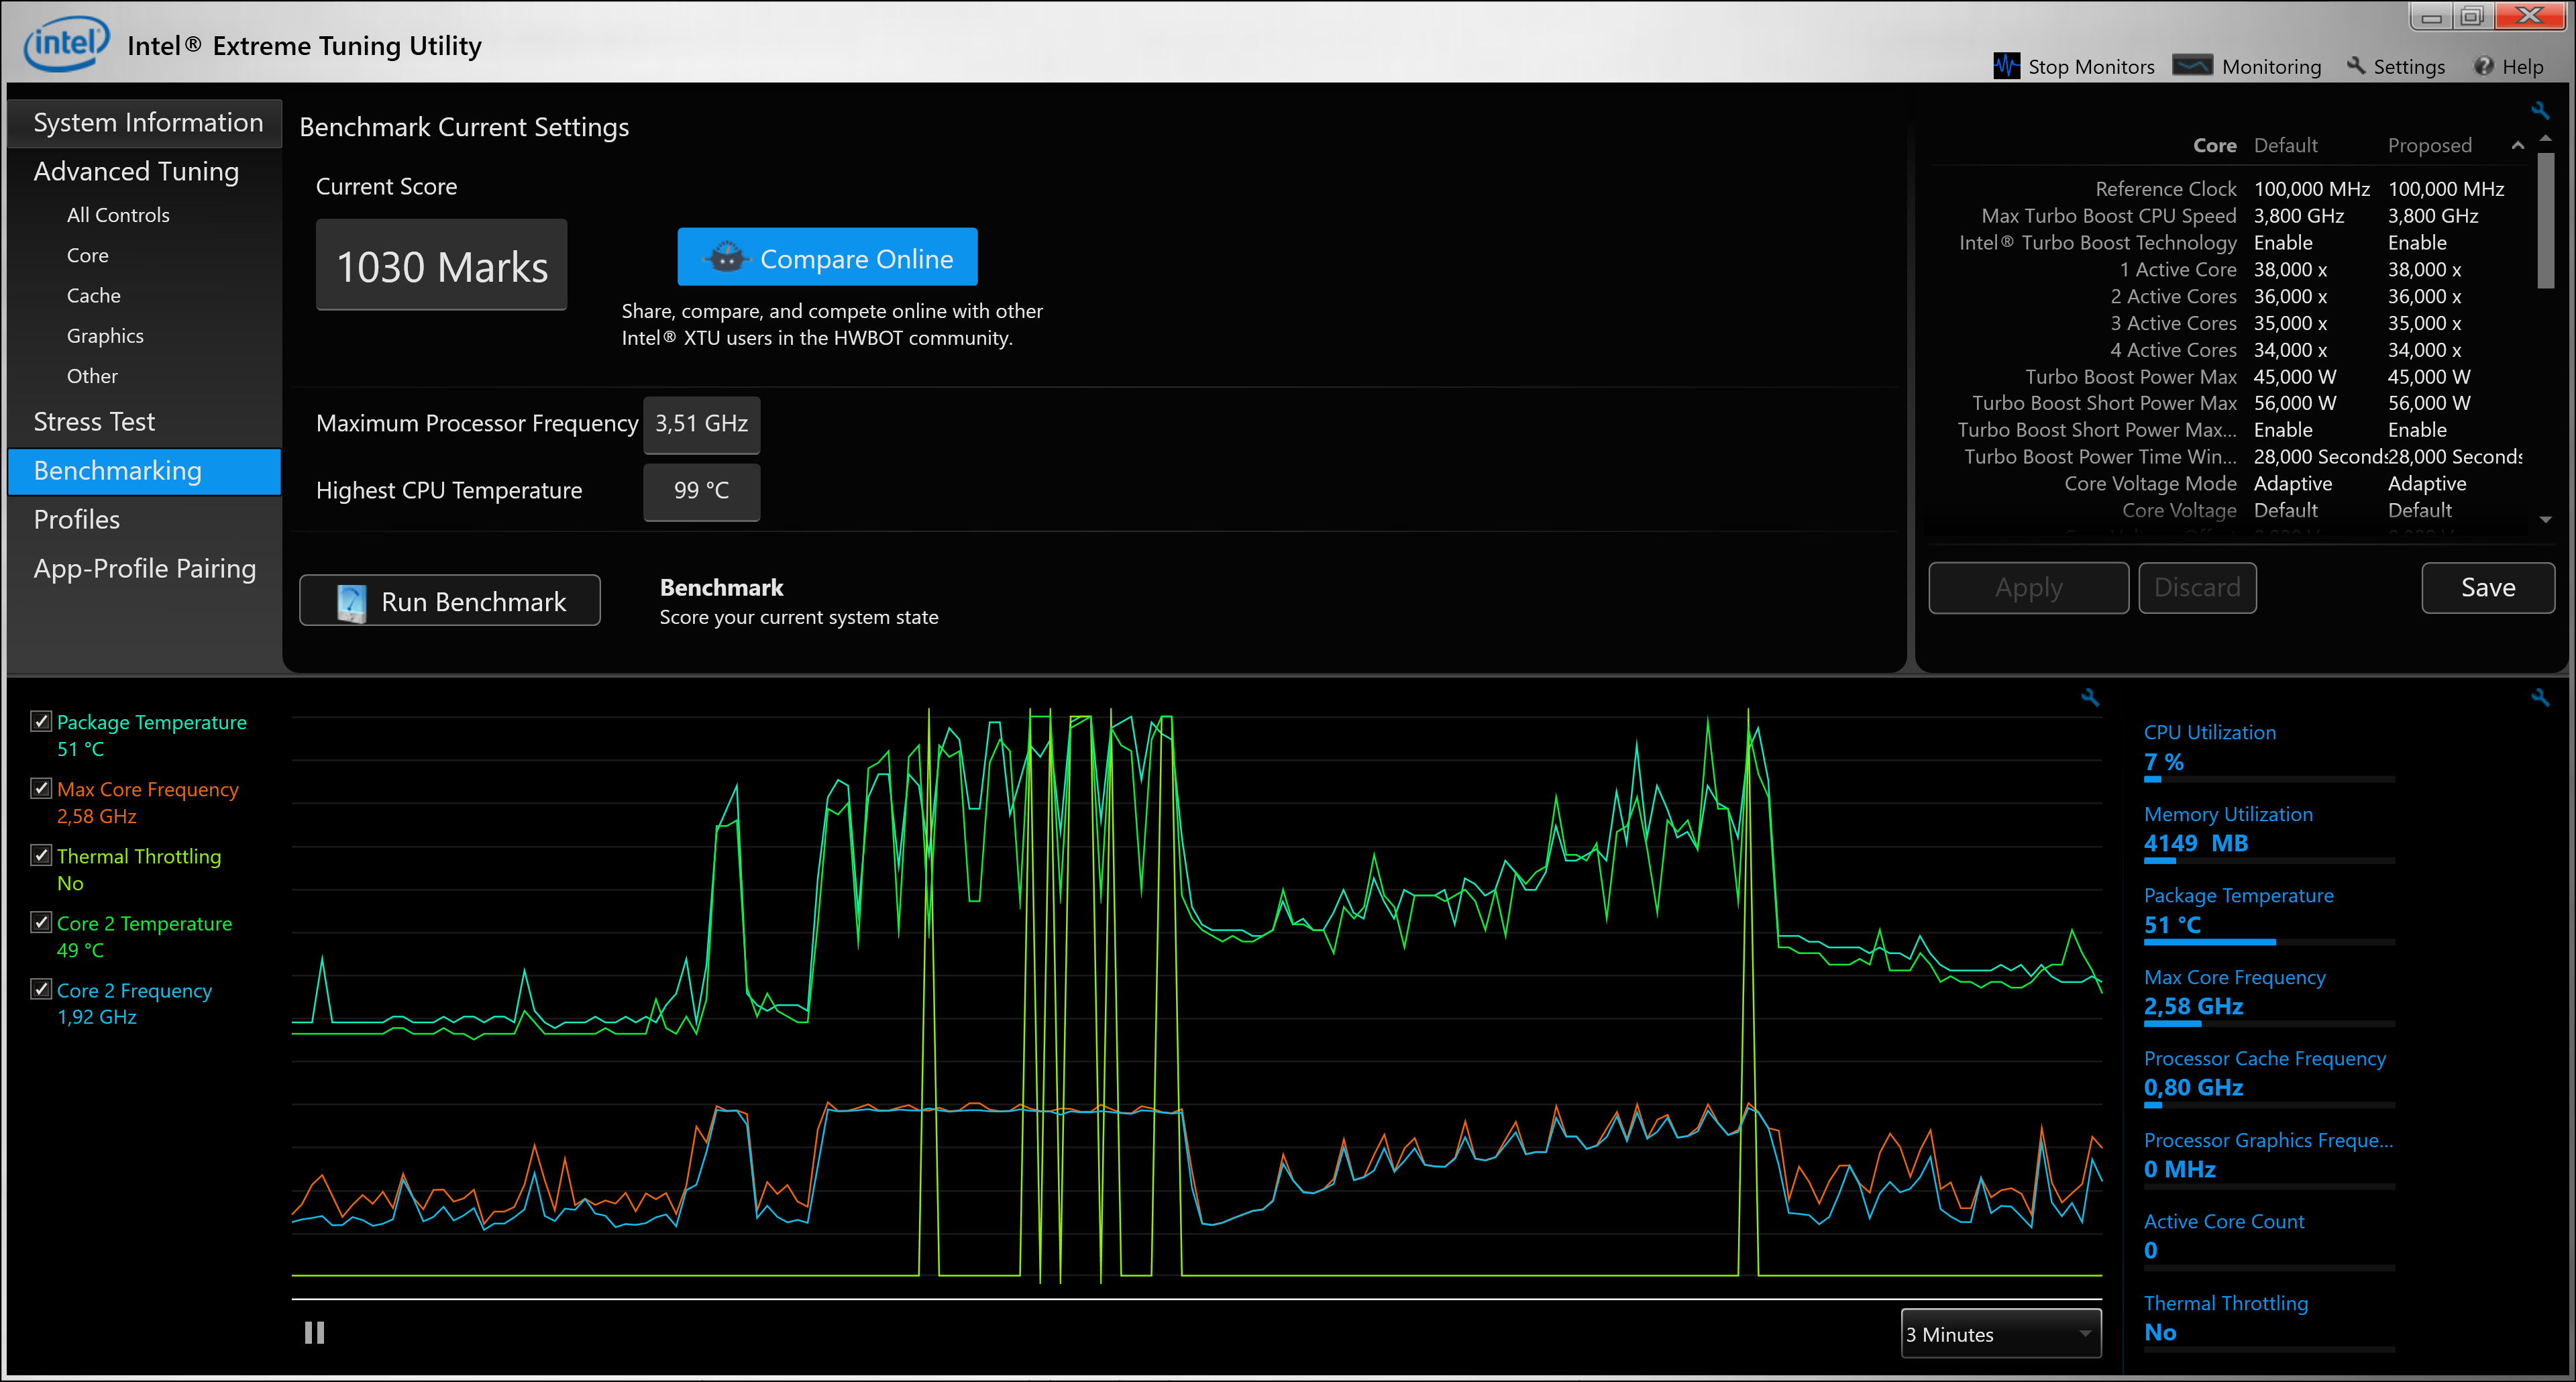Collapse the Core settings section chevron

(x=2517, y=146)
